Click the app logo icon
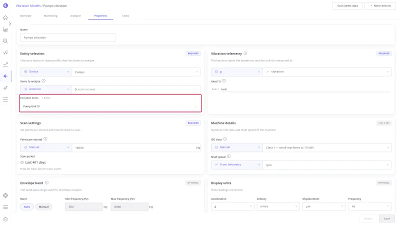This screenshot has height=225, width=400. coord(5,5)
